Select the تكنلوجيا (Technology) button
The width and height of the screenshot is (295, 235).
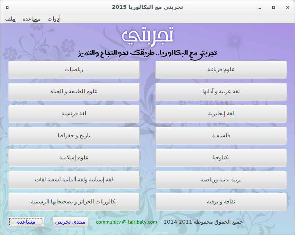click(221, 158)
